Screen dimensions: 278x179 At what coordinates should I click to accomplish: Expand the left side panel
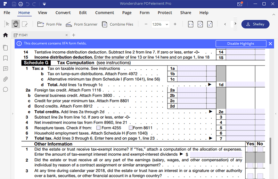point(13,114)
